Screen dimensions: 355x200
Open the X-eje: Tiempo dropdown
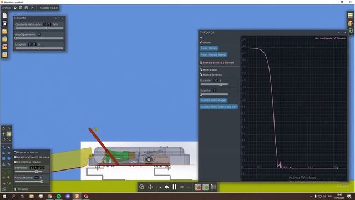209,48
